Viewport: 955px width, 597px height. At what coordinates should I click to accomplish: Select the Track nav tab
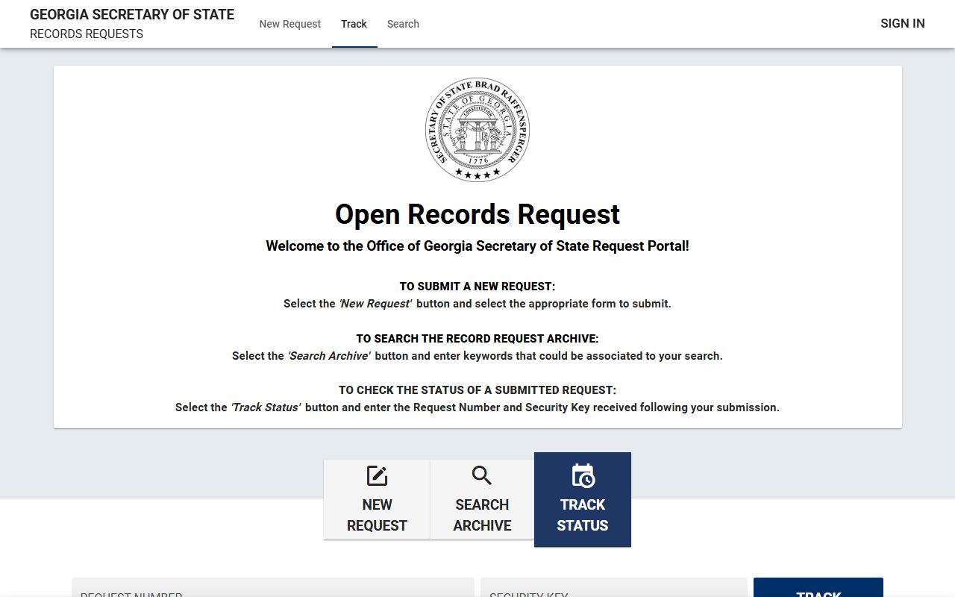(354, 24)
